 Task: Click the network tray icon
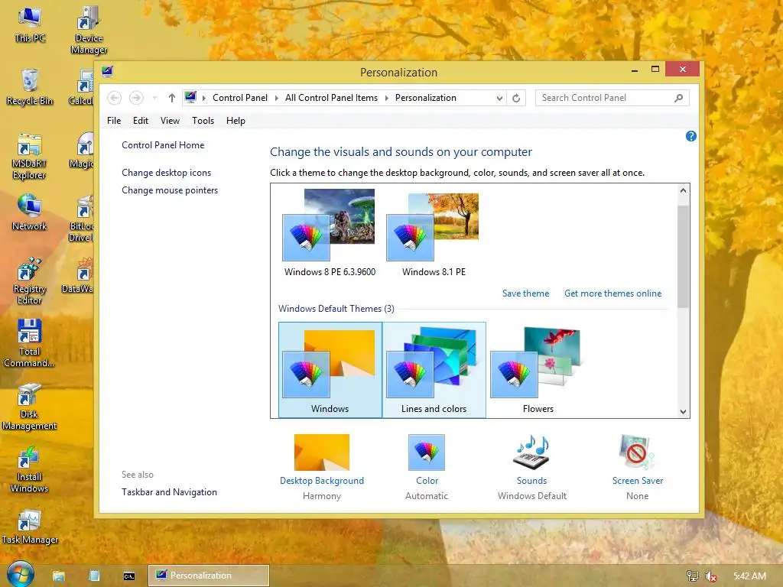(692, 576)
